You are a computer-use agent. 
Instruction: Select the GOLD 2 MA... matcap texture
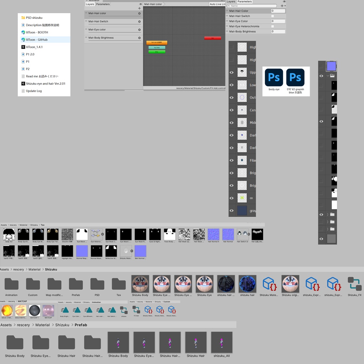pyautogui.click(x=7, y=310)
